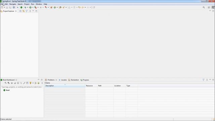Open the Run menu

[x=33, y=4]
